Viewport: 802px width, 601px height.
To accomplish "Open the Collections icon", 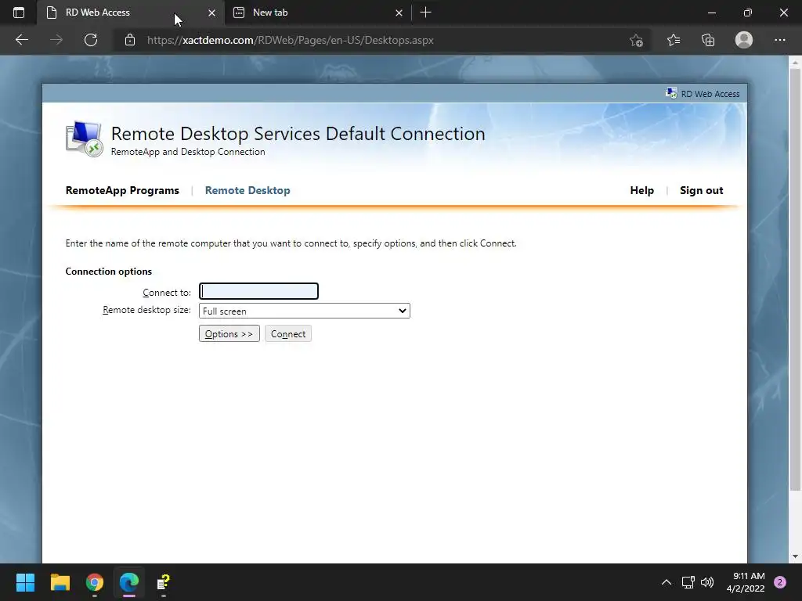I will tap(708, 40).
